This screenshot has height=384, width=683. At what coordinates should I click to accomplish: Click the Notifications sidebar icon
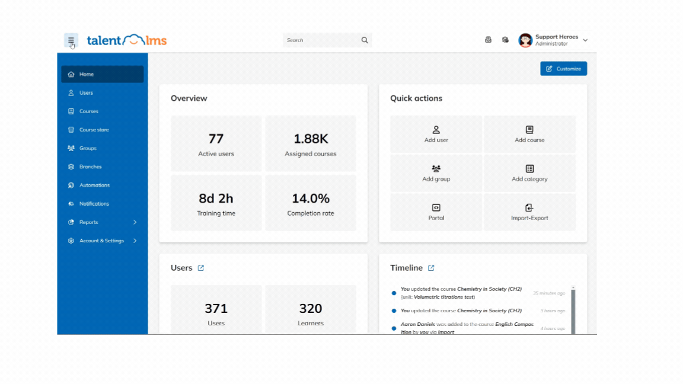[x=71, y=204]
